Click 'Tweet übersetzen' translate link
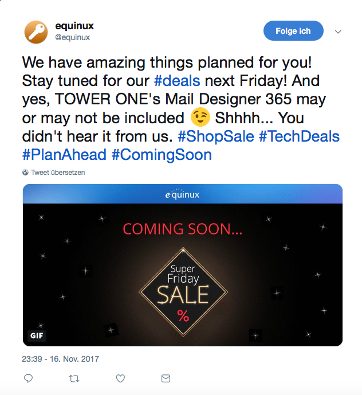The width and height of the screenshot is (362, 395). coord(58,173)
